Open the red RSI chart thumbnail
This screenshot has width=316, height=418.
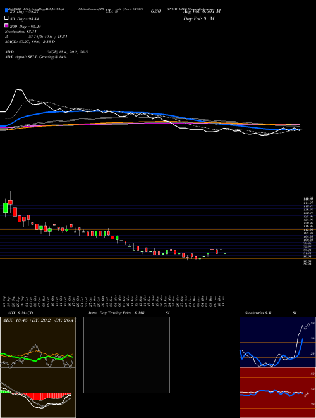[277, 393]
